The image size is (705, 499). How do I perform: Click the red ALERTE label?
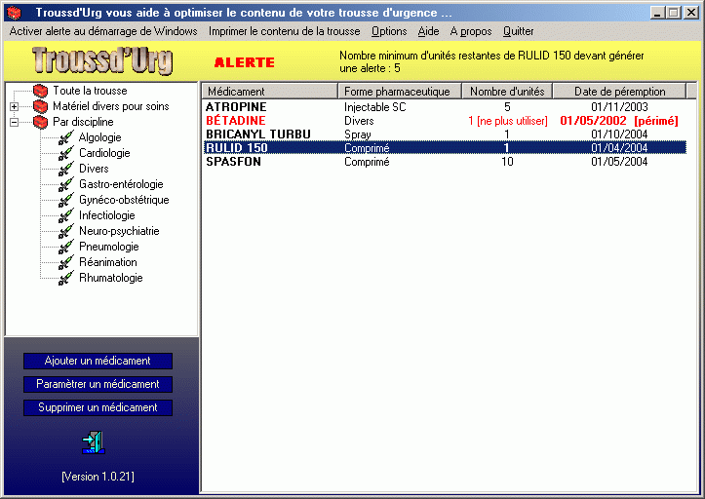click(244, 62)
